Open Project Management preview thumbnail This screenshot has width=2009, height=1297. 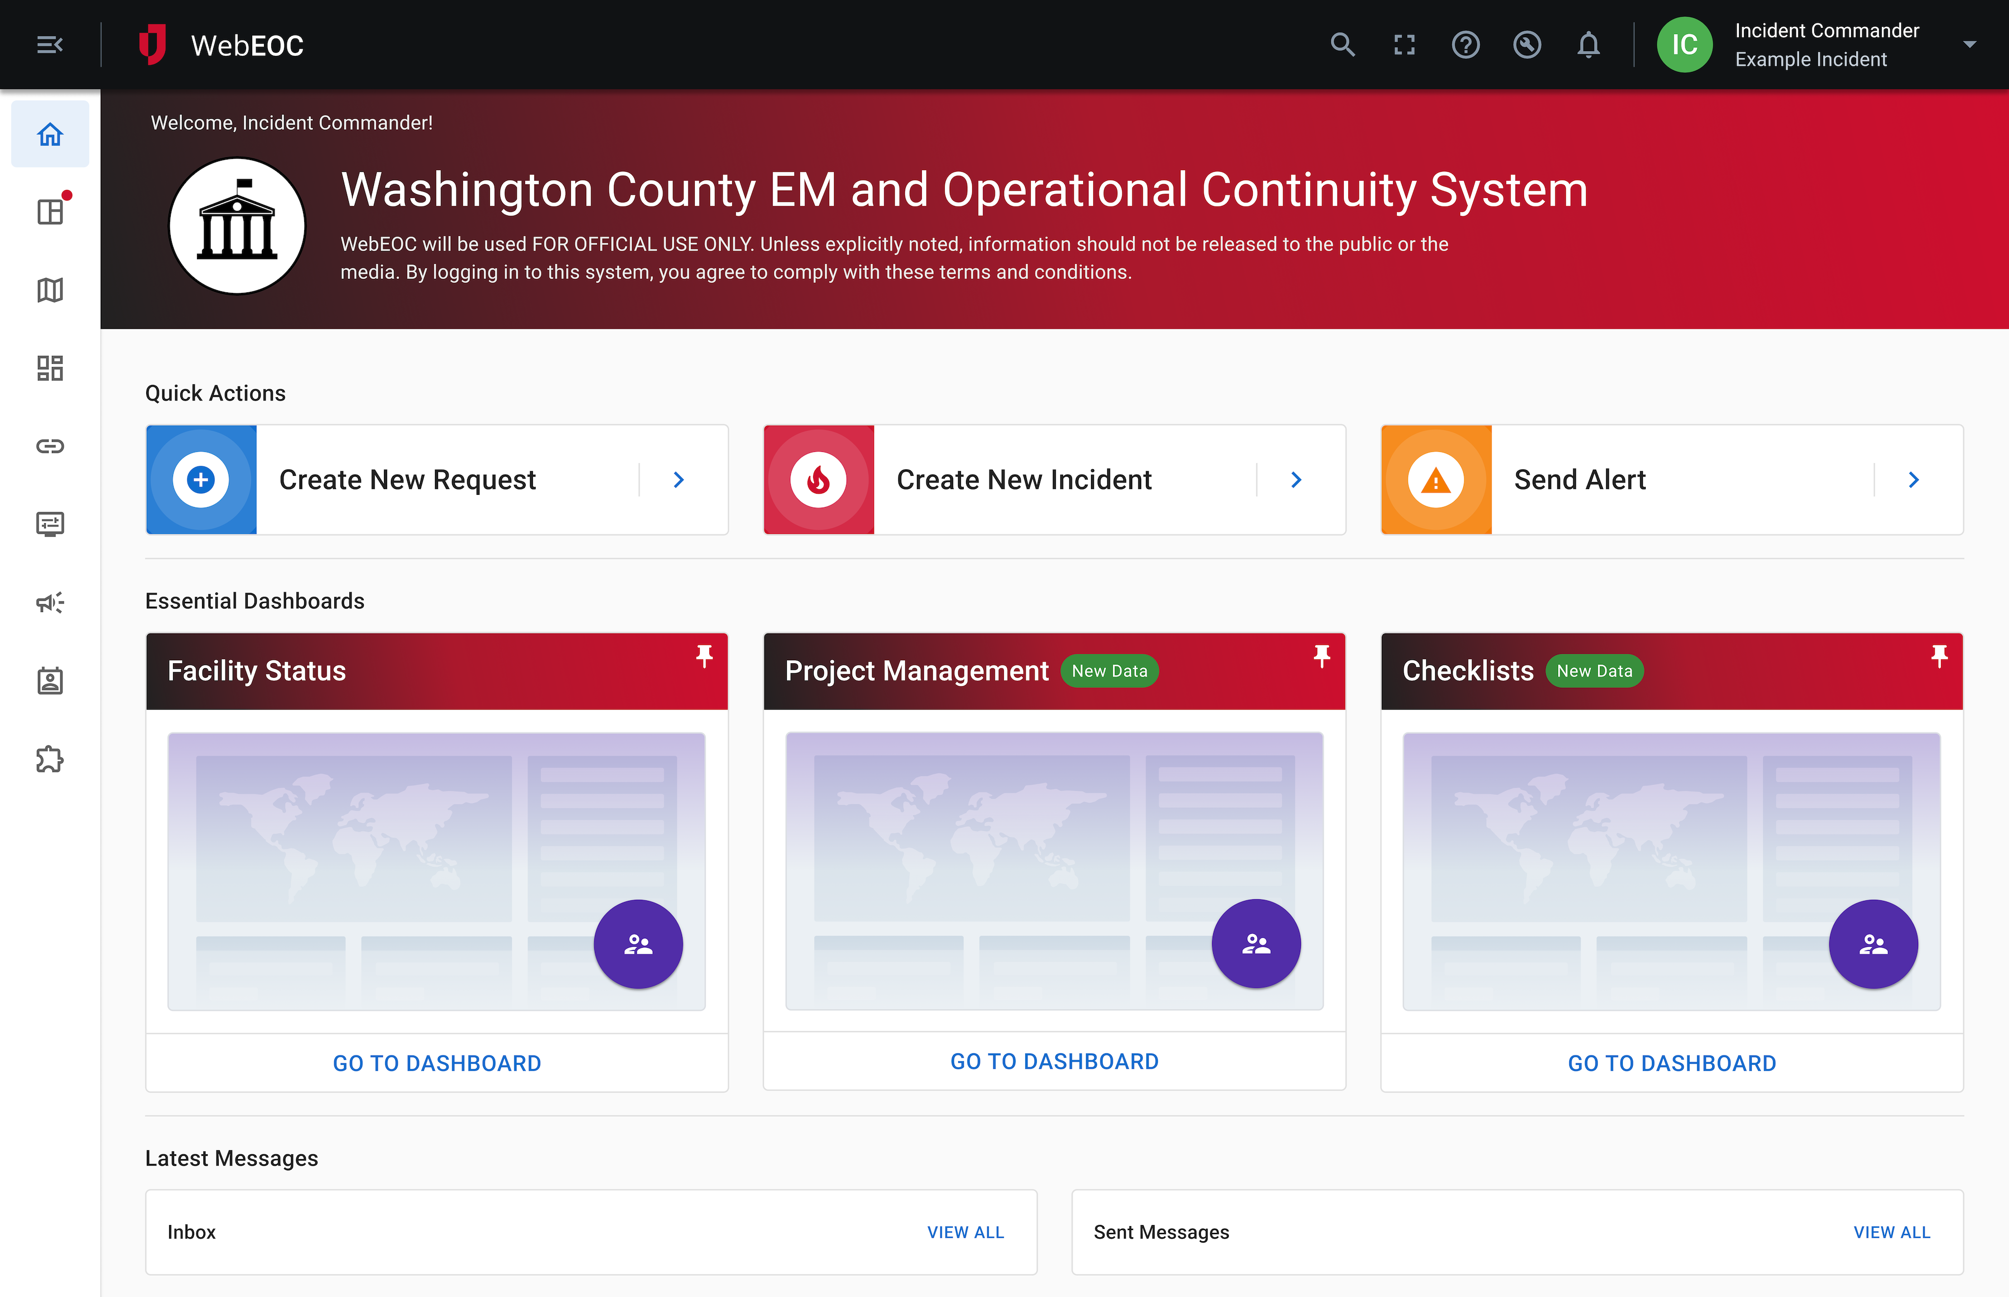(x=1054, y=871)
